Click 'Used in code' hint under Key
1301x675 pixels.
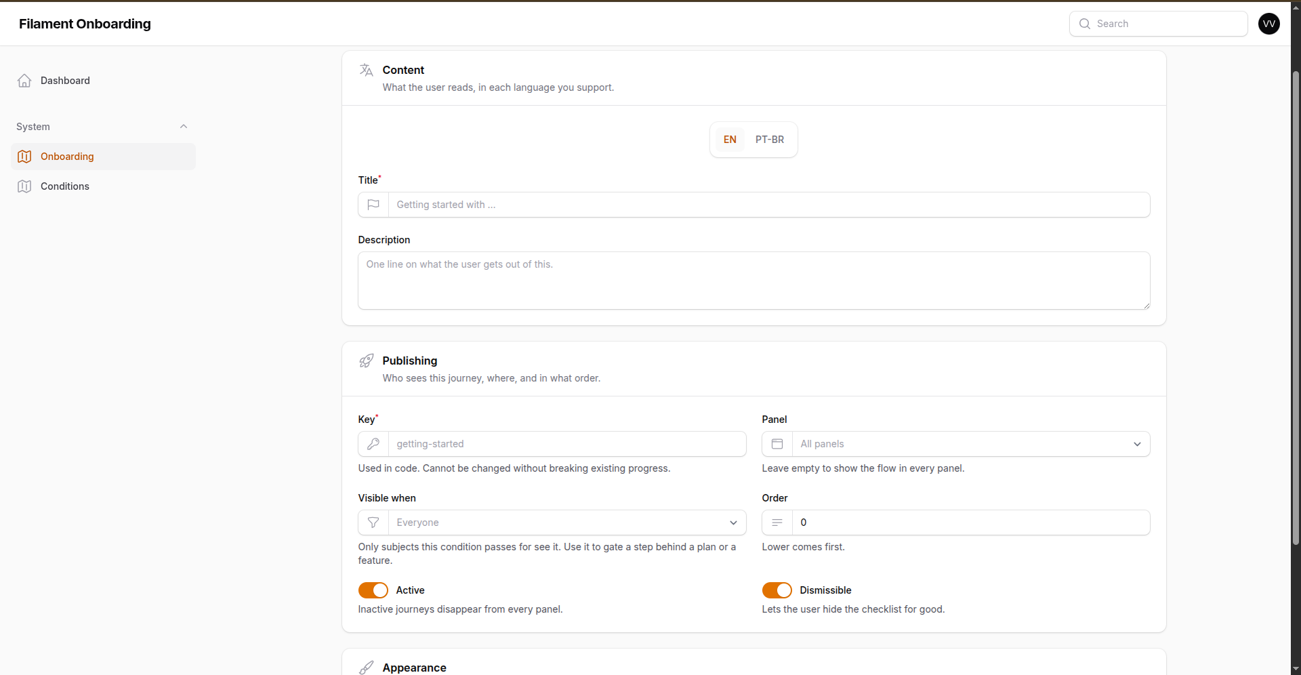pyautogui.click(x=514, y=468)
